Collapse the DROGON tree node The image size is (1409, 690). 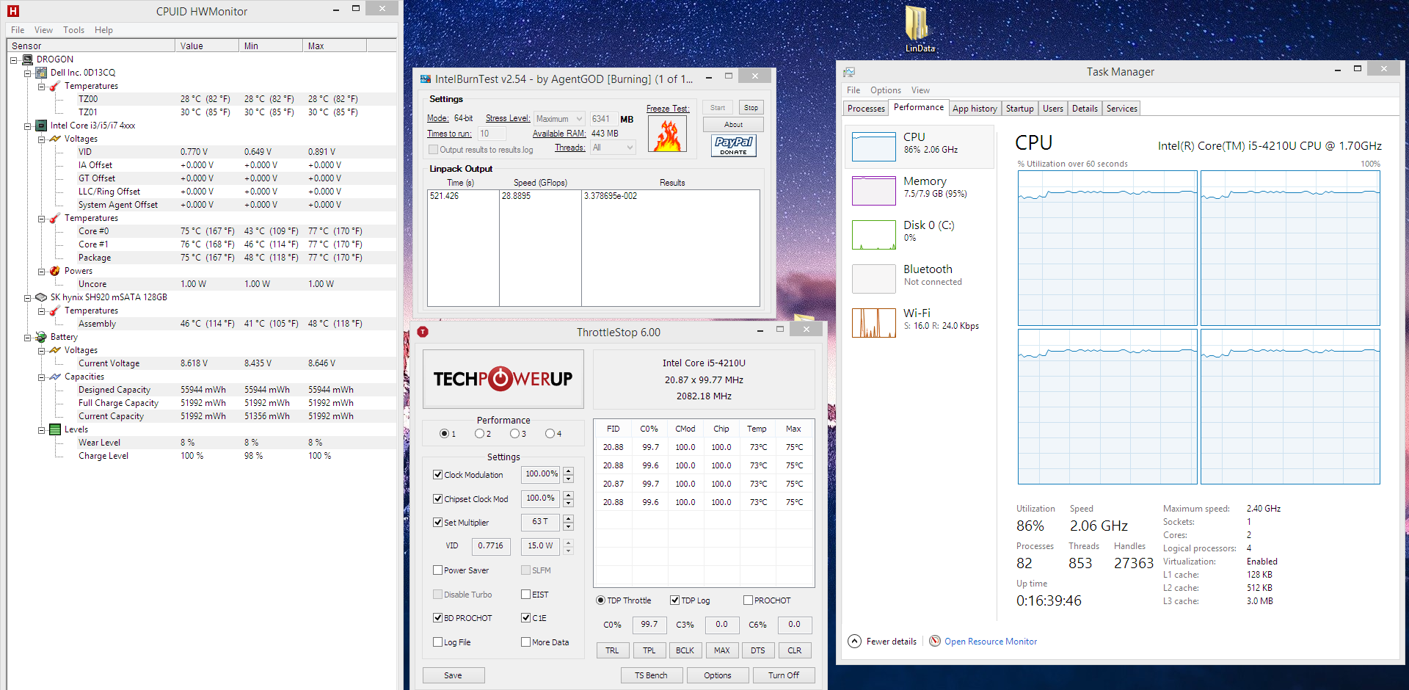[14, 60]
